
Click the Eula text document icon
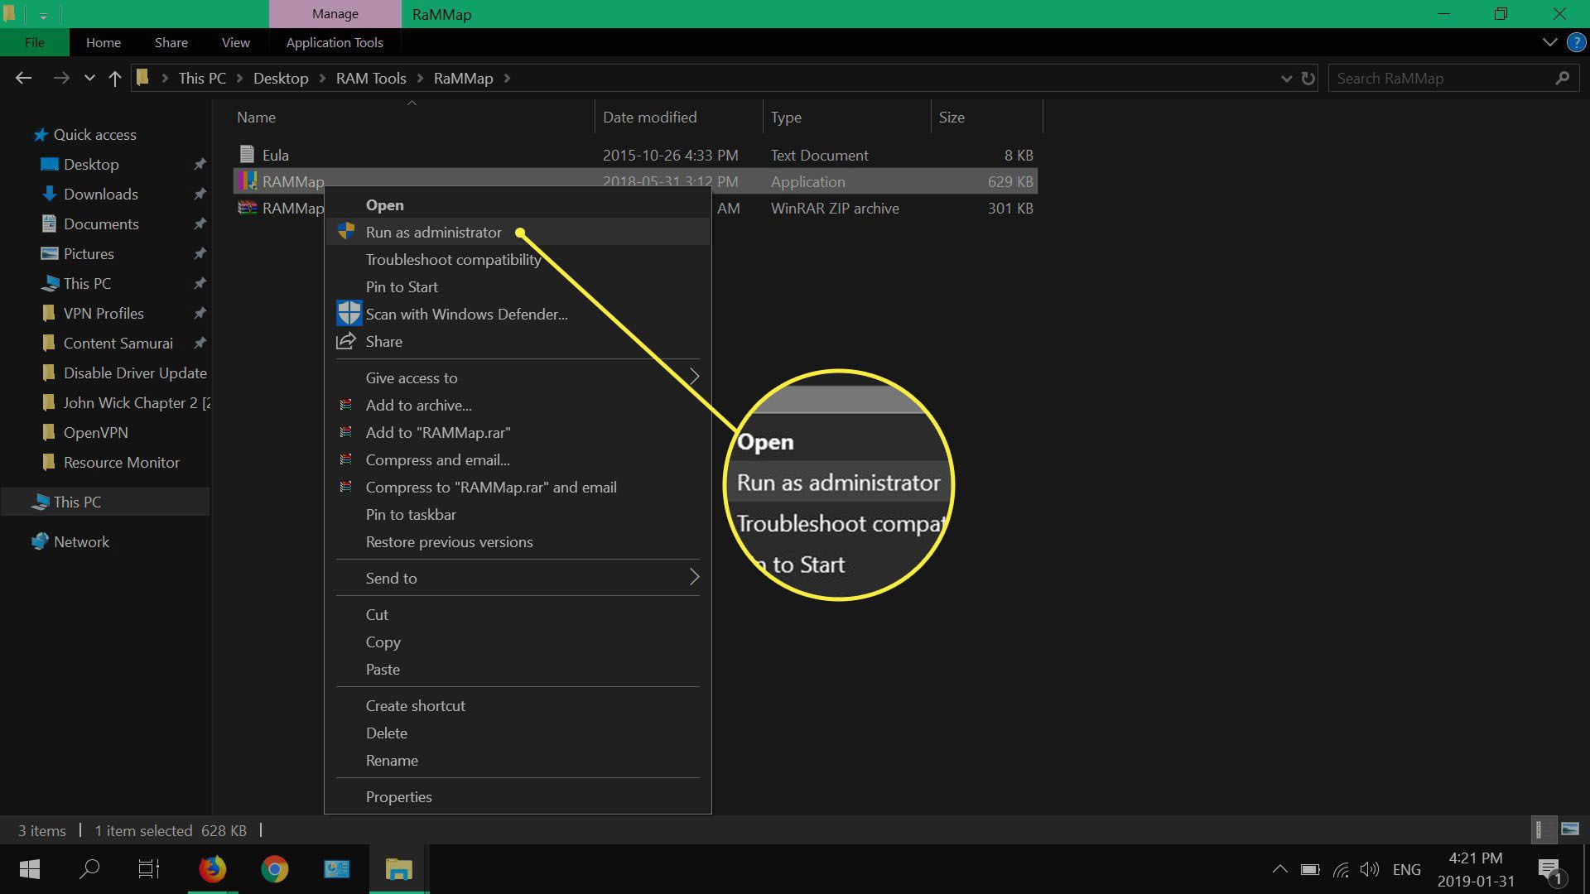[x=247, y=154]
